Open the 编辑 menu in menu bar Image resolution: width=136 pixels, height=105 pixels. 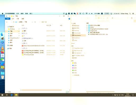pyautogui.click(x=22, y=13)
